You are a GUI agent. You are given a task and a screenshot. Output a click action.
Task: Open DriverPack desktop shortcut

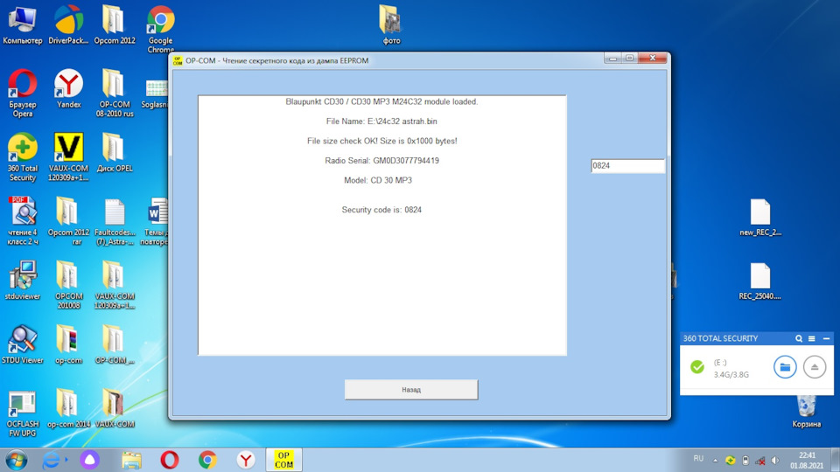pos(68,24)
